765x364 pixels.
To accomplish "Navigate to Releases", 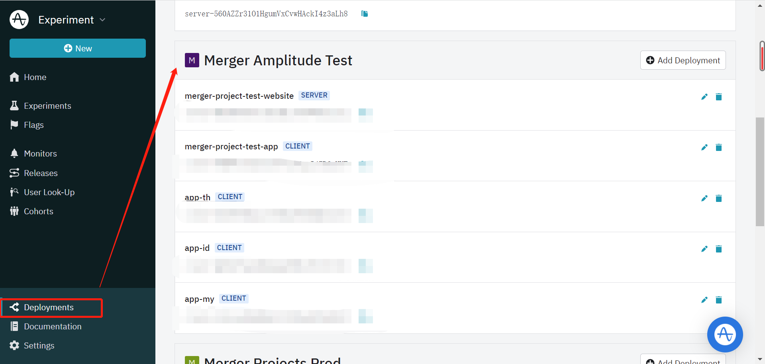I will click(41, 173).
